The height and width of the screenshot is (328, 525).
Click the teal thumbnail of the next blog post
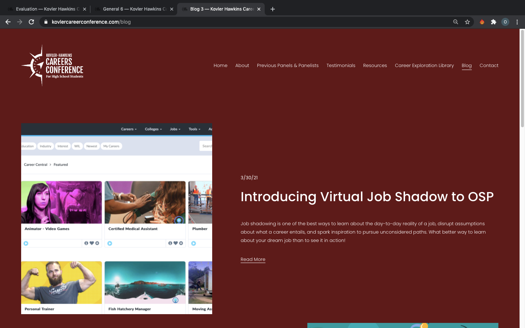pyautogui.click(x=403, y=325)
